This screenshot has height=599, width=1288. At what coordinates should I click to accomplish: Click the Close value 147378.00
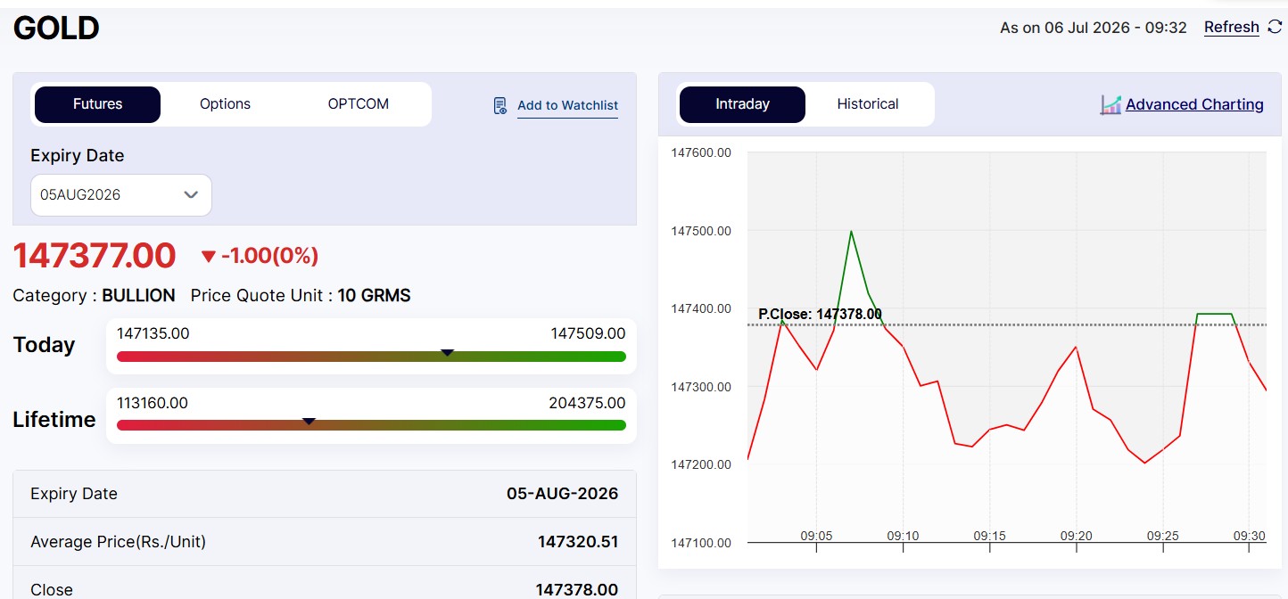(x=577, y=589)
